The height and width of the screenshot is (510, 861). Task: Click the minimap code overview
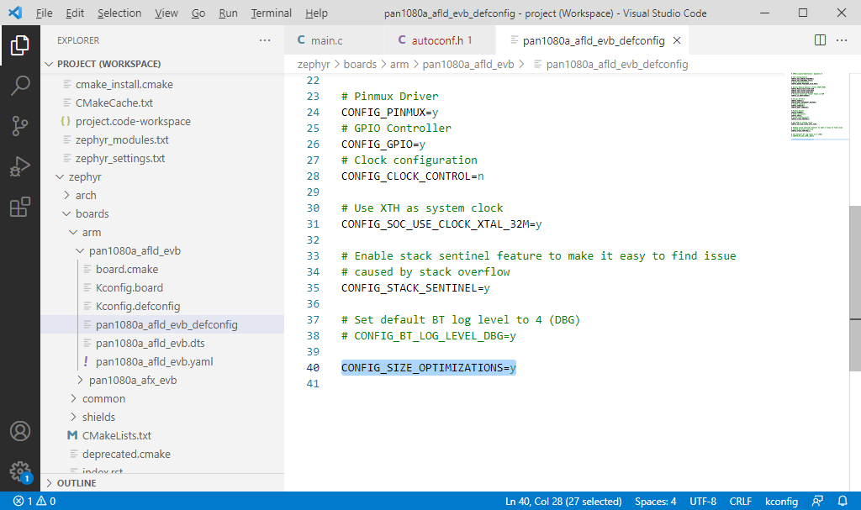[x=816, y=105]
